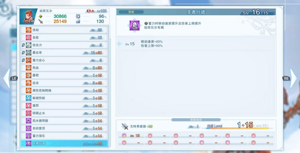Select the 明镜止水 row
300x153 pixels.
pyautogui.click(x=64, y=113)
